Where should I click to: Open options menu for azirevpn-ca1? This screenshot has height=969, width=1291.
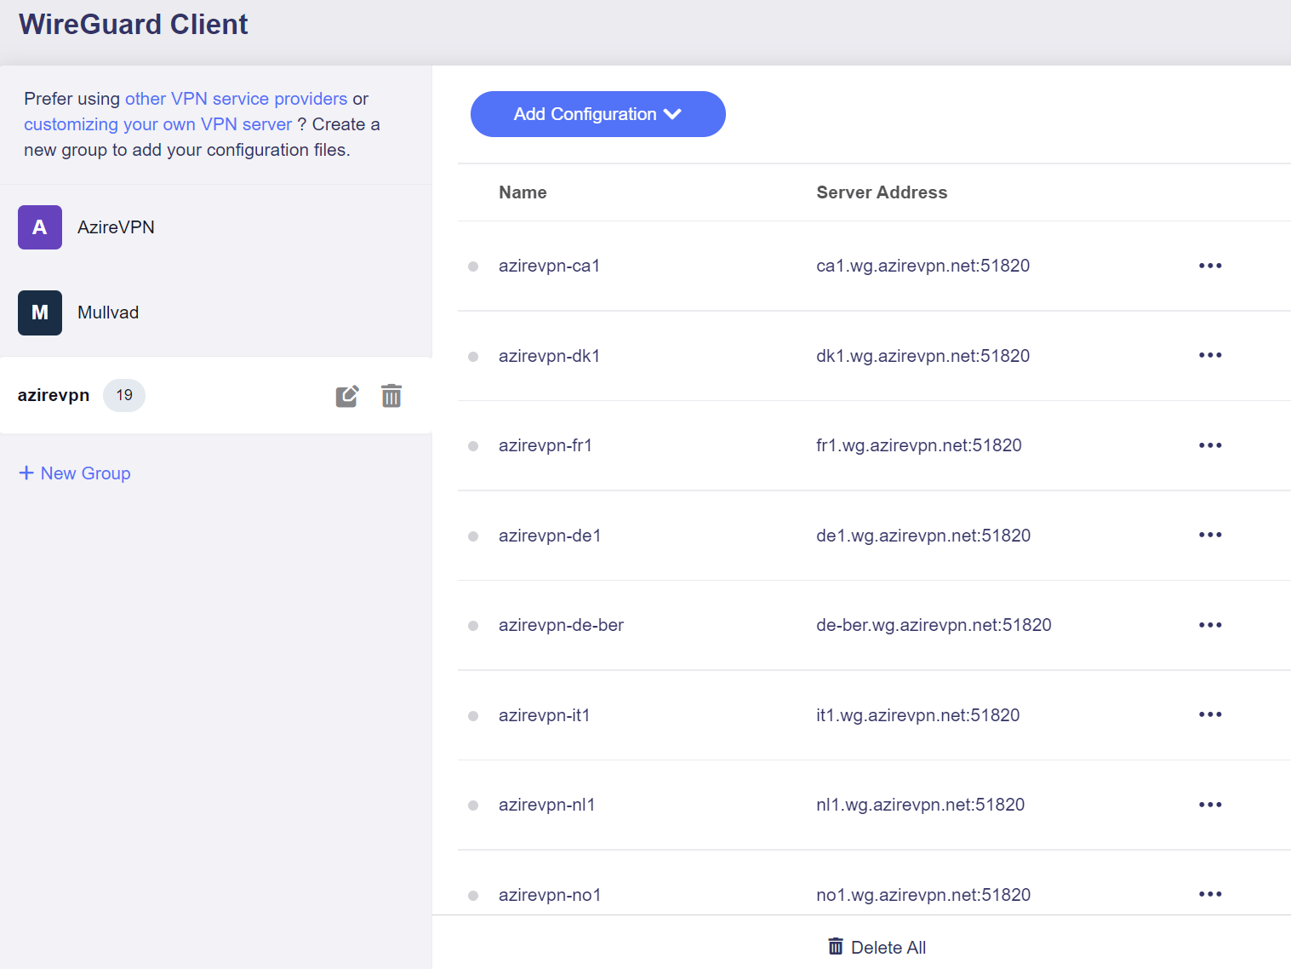1210,266
